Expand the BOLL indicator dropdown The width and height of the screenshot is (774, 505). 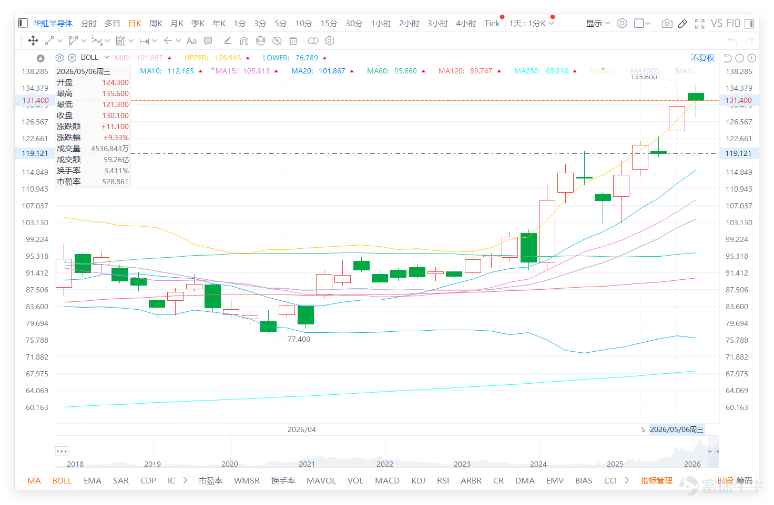click(107, 57)
